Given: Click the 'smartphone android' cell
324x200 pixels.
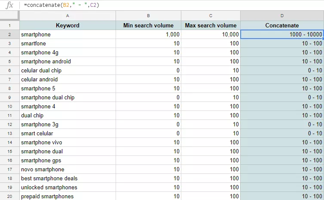Looking at the screenshot, I should click(x=67, y=61).
